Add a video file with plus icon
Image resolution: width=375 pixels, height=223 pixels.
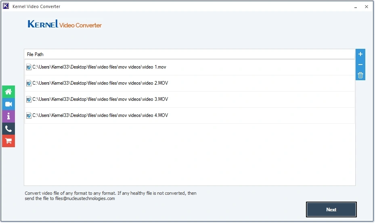360,54
